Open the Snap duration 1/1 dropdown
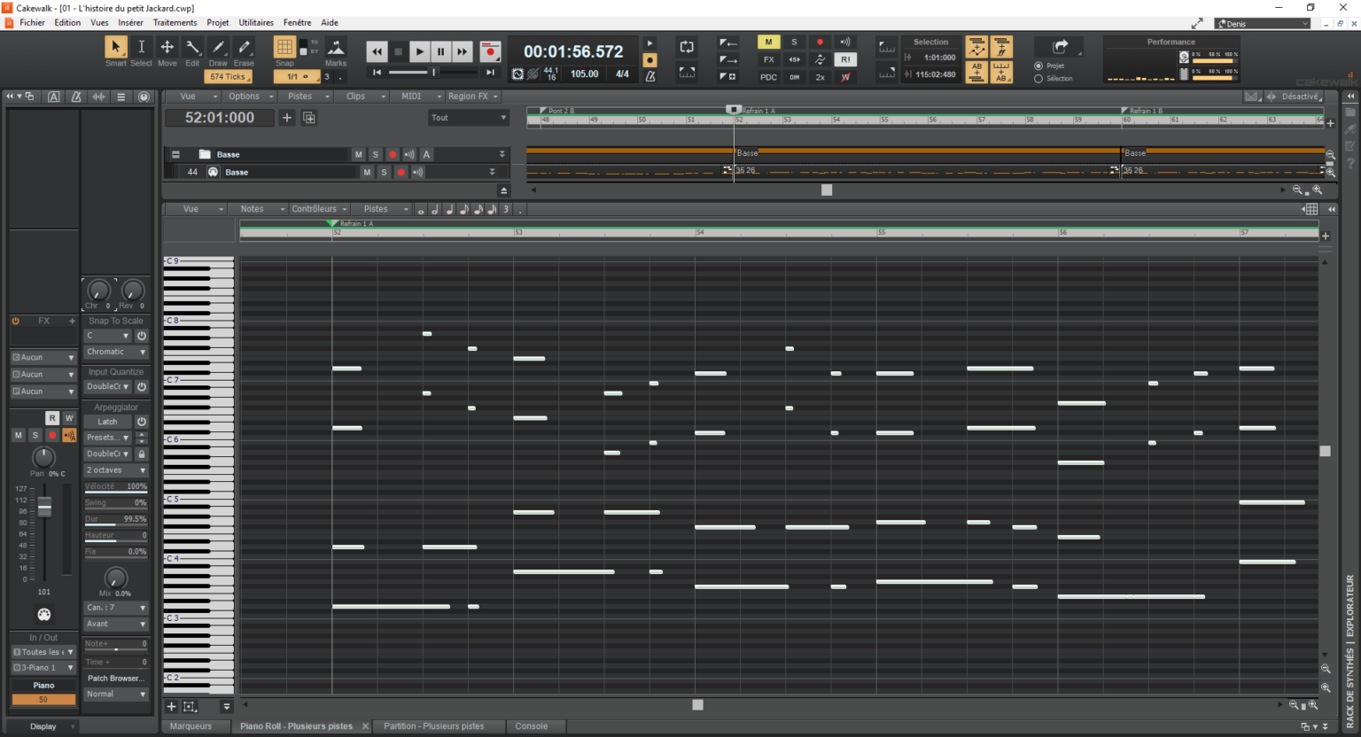Viewport: 1361px width, 737px height. tap(298, 77)
